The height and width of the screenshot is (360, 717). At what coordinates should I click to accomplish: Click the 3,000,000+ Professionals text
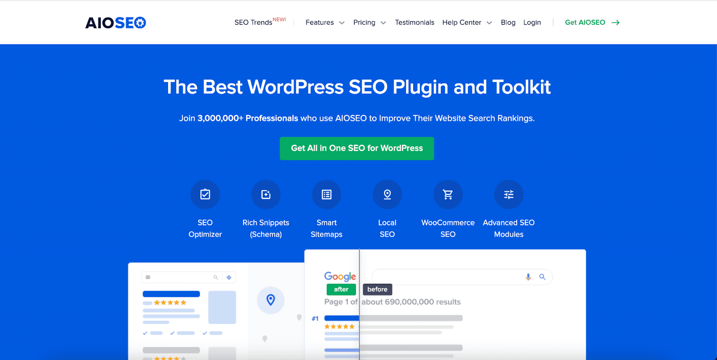point(248,118)
